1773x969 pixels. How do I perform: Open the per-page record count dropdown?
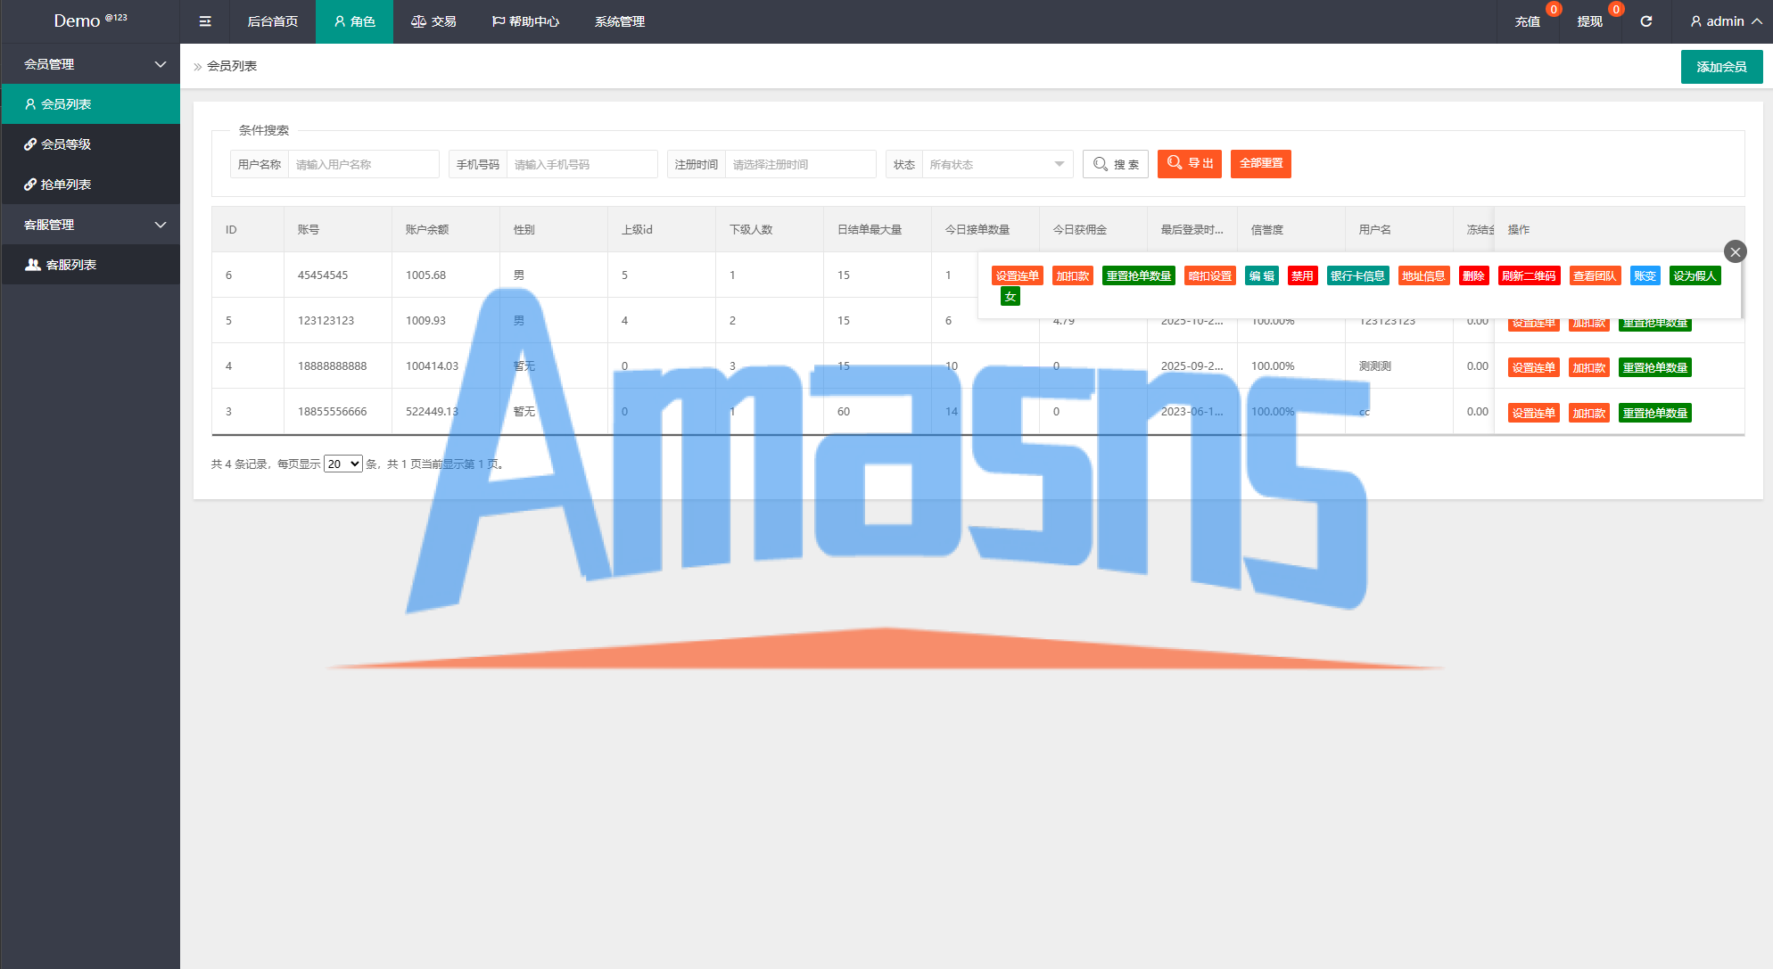(342, 464)
